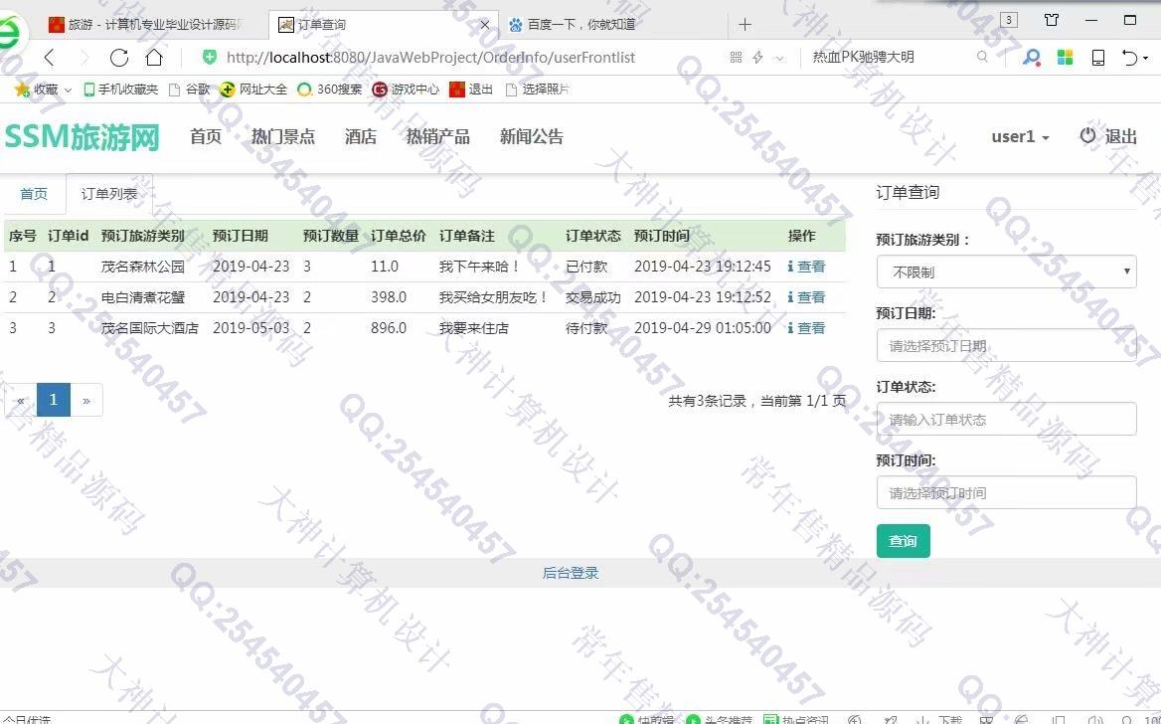This screenshot has width=1161, height=724.
Task: Click the green security shield icon
Action: (210, 57)
